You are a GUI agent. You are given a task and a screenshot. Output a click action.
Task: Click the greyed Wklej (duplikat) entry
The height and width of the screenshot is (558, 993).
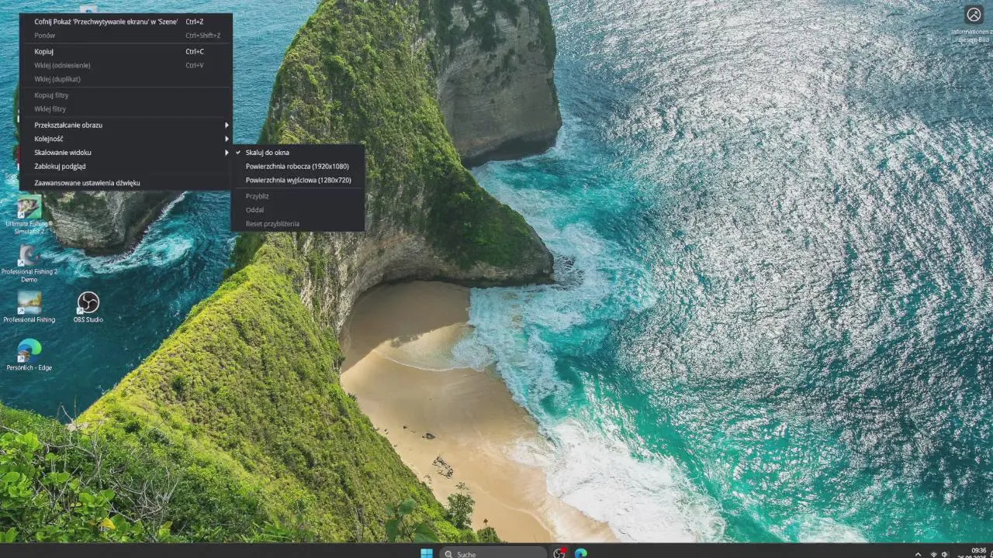pos(126,79)
